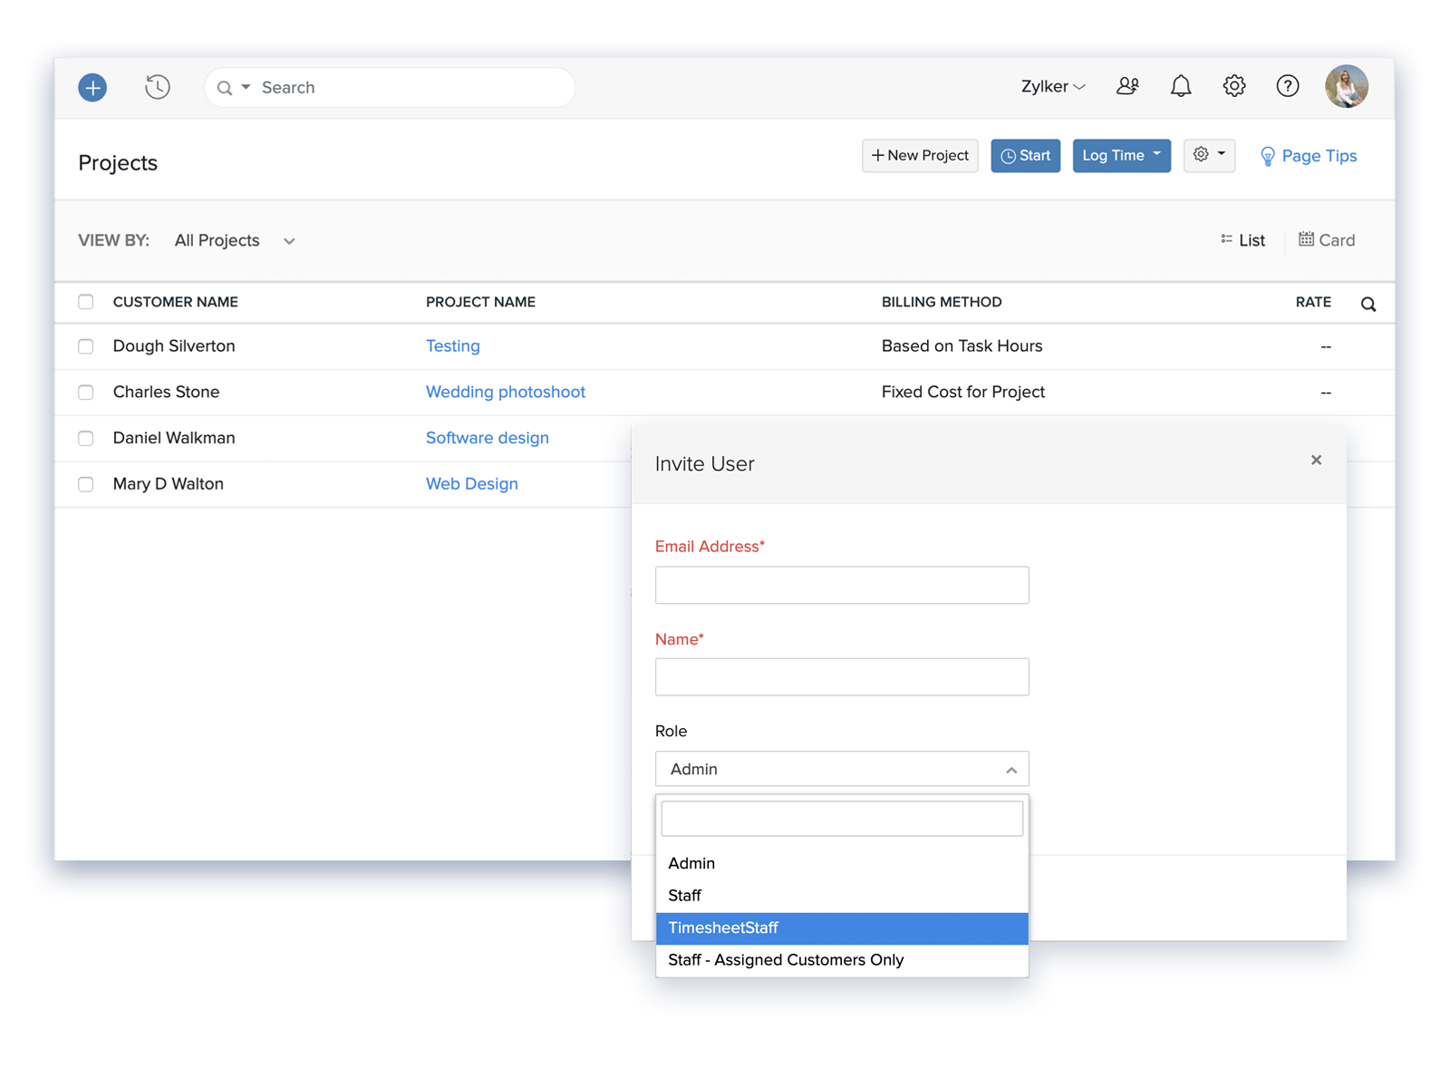Click the user profile avatar
This screenshot has width=1450, height=1088.
(x=1347, y=86)
